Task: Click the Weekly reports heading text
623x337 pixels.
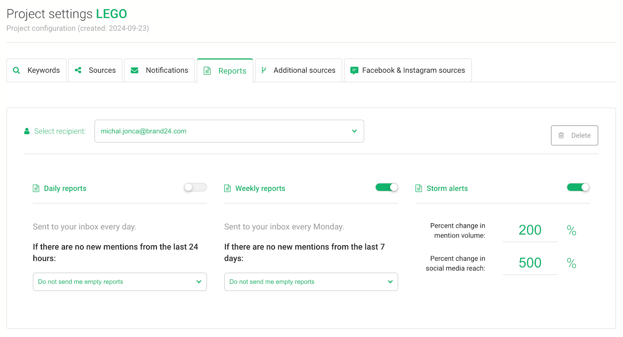Action: pos(260,189)
